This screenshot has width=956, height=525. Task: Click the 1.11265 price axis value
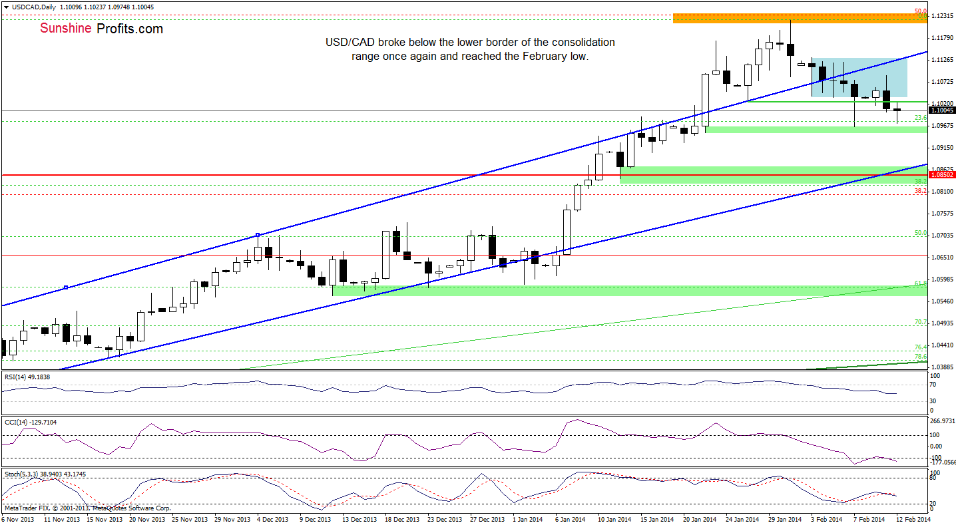pos(942,60)
